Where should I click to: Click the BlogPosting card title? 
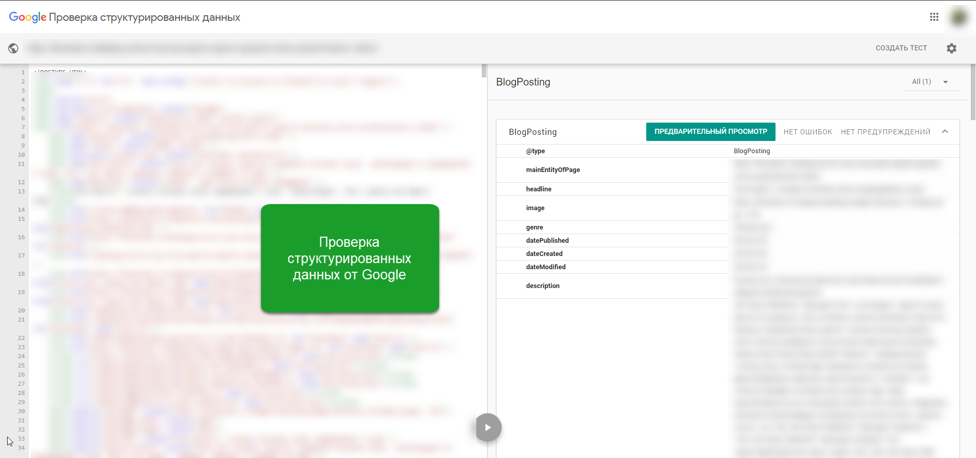(x=533, y=132)
